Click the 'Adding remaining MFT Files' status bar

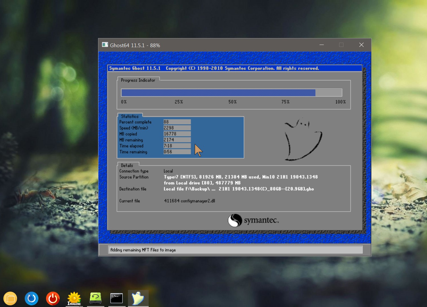coord(235,250)
